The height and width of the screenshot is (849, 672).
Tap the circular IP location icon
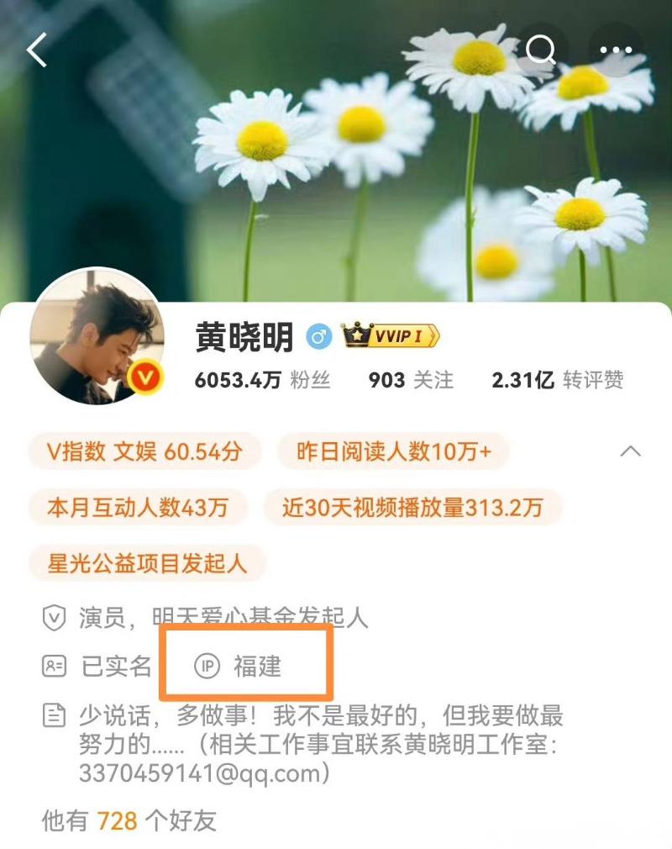tap(207, 666)
